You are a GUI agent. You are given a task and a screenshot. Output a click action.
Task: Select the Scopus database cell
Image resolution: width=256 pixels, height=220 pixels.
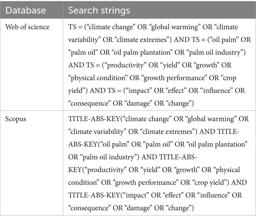tap(16, 119)
